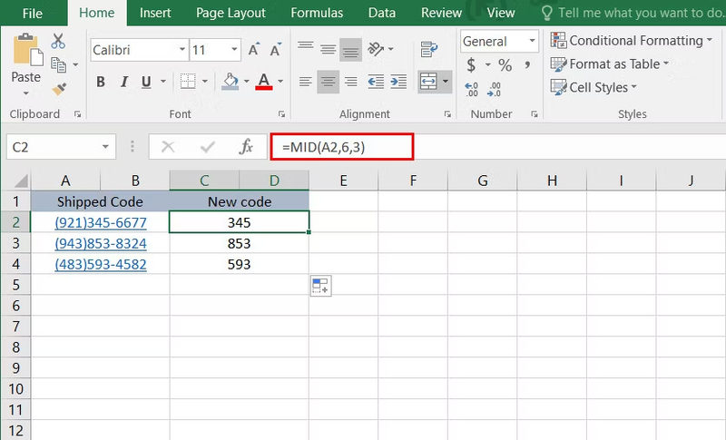Screen dimensions: 726x440
Task: Increase indent icon
Action: click(x=398, y=82)
